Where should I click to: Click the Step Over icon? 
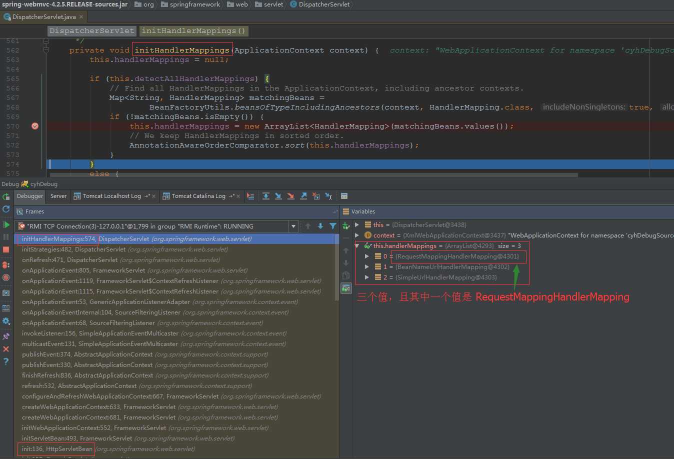coord(266,196)
